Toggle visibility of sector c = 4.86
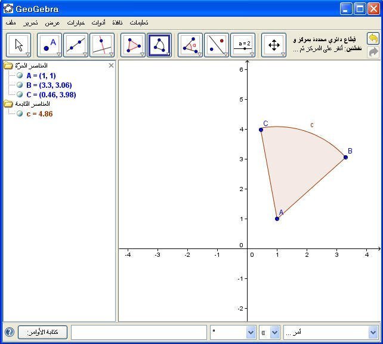 [20, 113]
